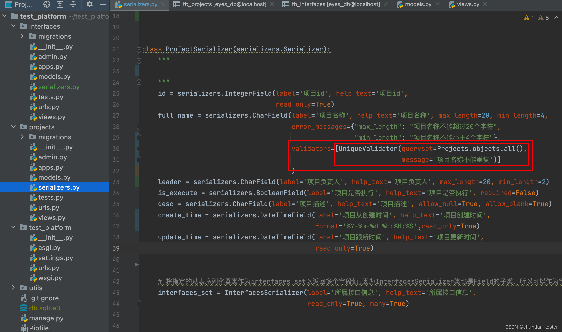Select serializers.py under the projects folder

(59, 187)
